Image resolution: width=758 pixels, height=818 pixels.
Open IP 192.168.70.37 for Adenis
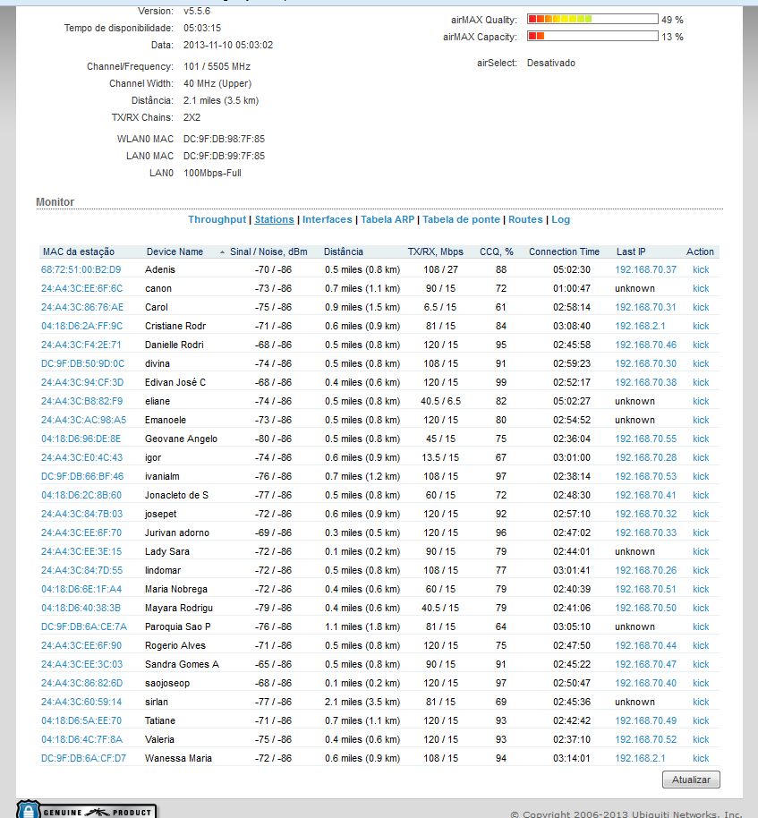pos(645,269)
